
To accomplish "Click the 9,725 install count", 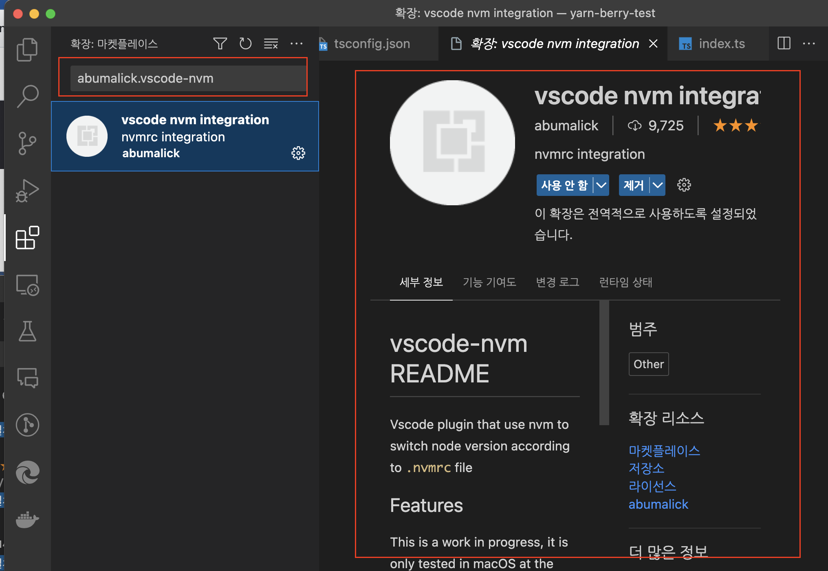I will point(666,125).
